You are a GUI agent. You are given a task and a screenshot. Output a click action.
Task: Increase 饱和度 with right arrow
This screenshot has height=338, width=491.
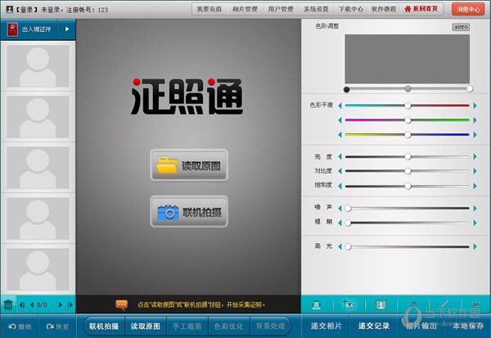tap(475, 186)
